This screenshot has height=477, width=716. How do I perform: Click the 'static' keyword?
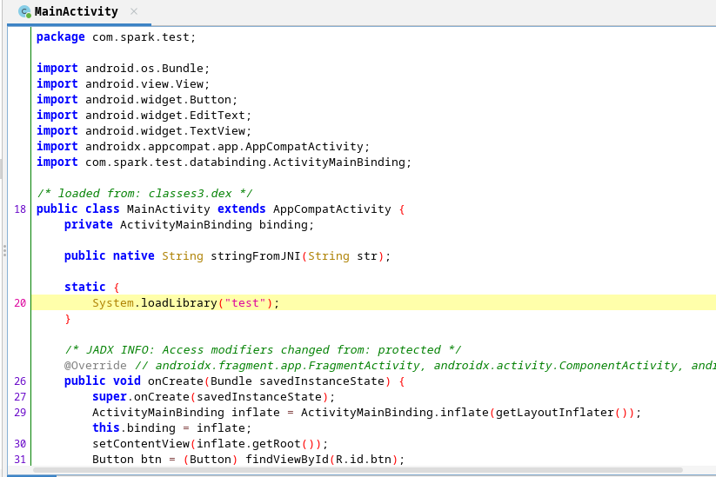pyautogui.click(x=85, y=288)
